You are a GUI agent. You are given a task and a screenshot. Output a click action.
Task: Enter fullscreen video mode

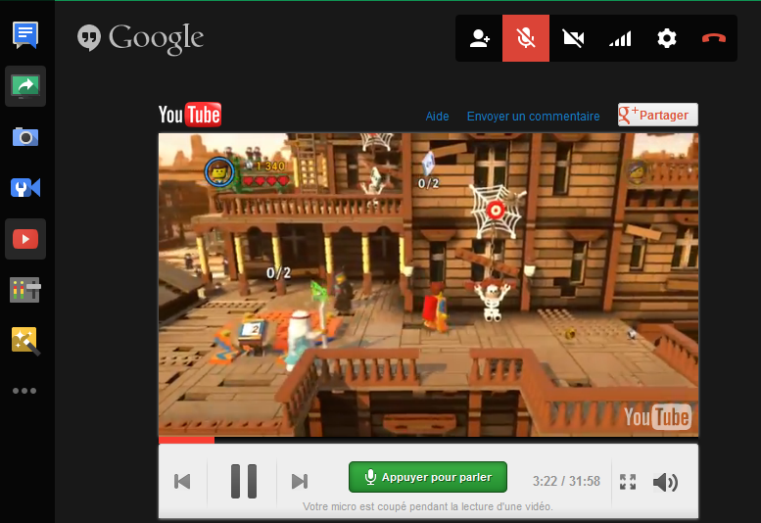(628, 482)
